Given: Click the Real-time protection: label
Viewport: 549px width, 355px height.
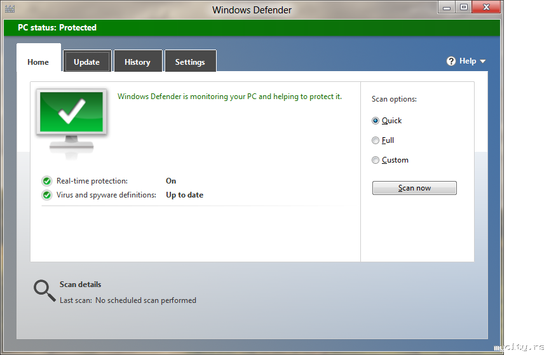Looking at the screenshot, I should tap(92, 181).
